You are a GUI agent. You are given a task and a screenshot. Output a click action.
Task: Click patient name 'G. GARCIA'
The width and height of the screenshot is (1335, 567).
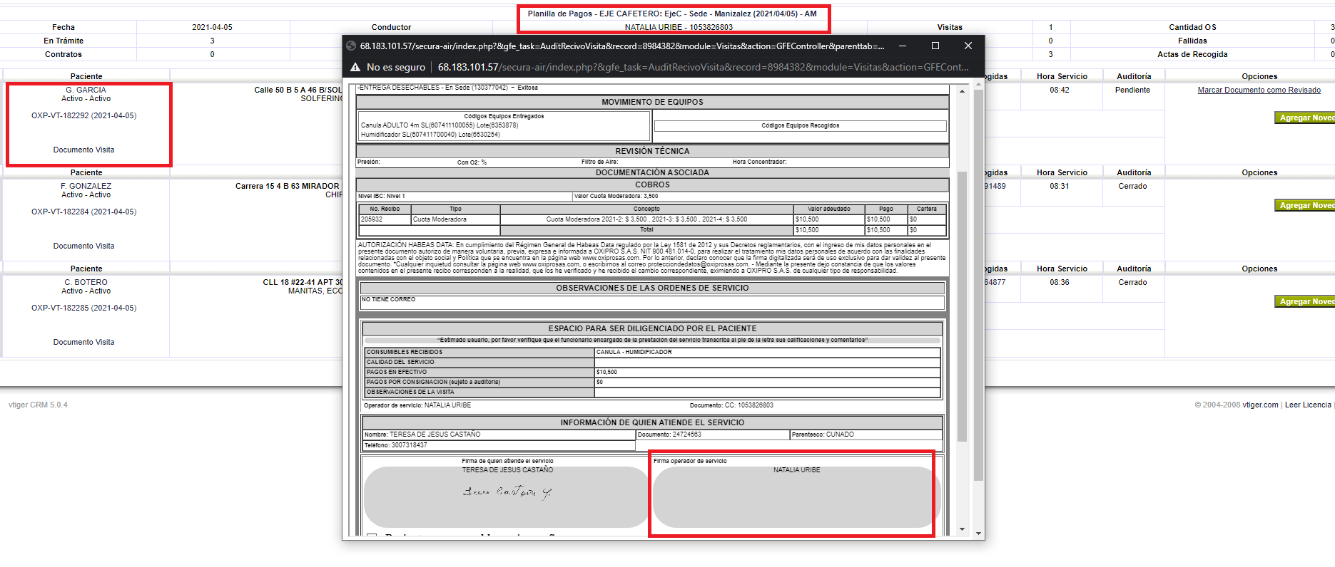86,90
